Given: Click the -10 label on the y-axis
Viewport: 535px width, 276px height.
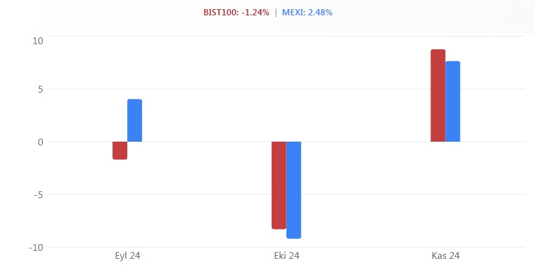Looking at the screenshot, I should (37, 247).
